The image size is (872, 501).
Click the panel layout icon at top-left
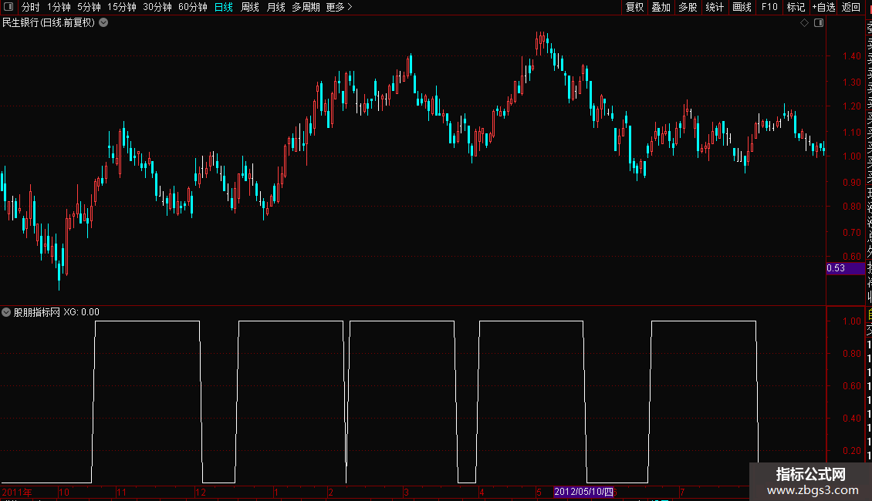[x=8, y=7]
